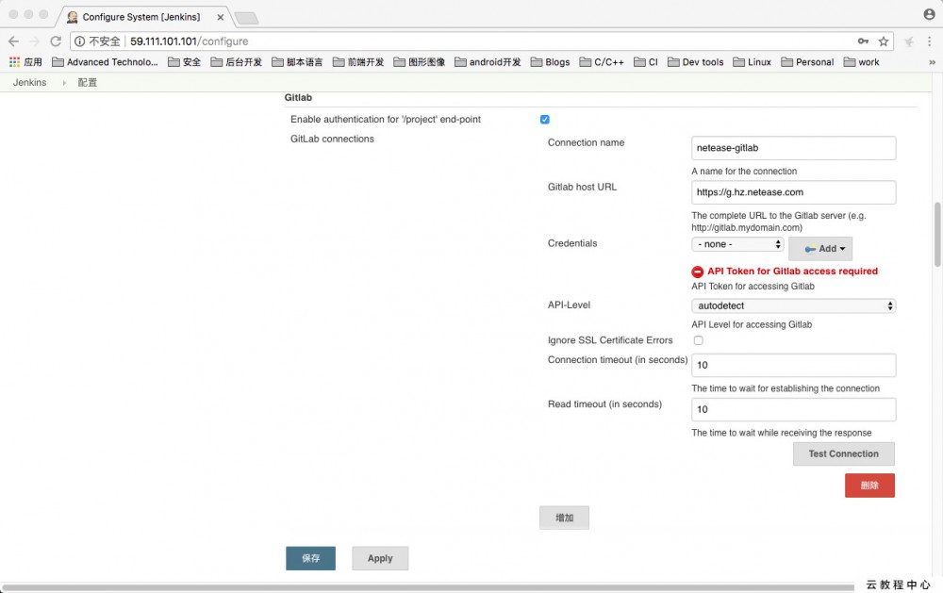
Task: Open the 应用 apps grid icon
Action: (15, 62)
